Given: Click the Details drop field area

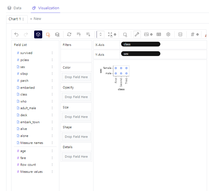Looking at the screenshot, I should (x=76, y=157).
